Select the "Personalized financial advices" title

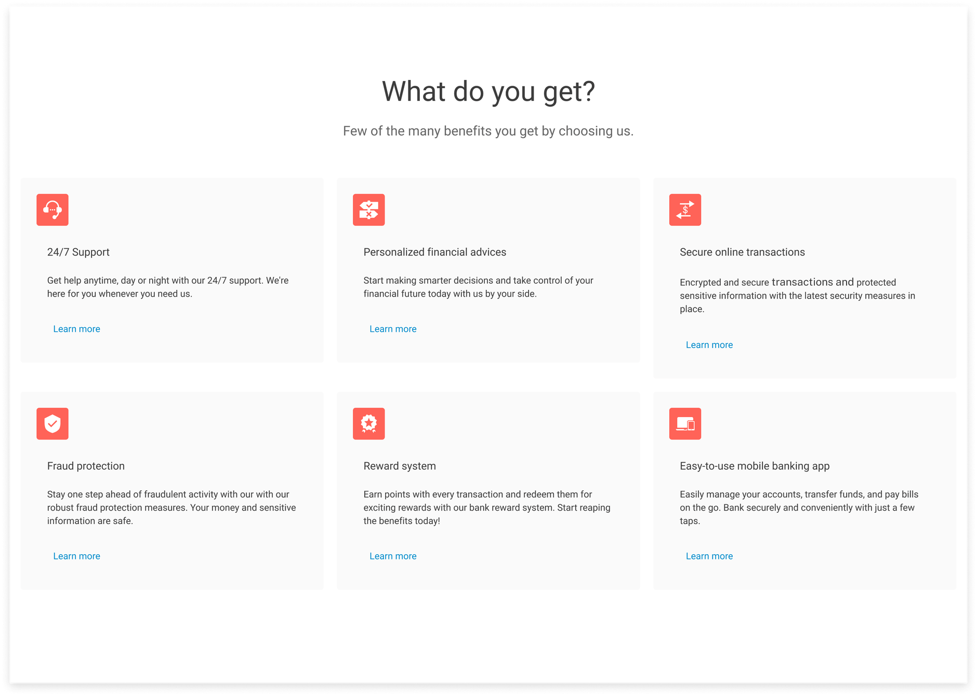pyautogui.click(x=434, y=252)
